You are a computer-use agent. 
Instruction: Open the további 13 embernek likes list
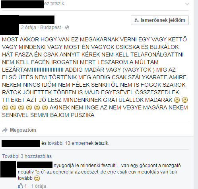70,143
